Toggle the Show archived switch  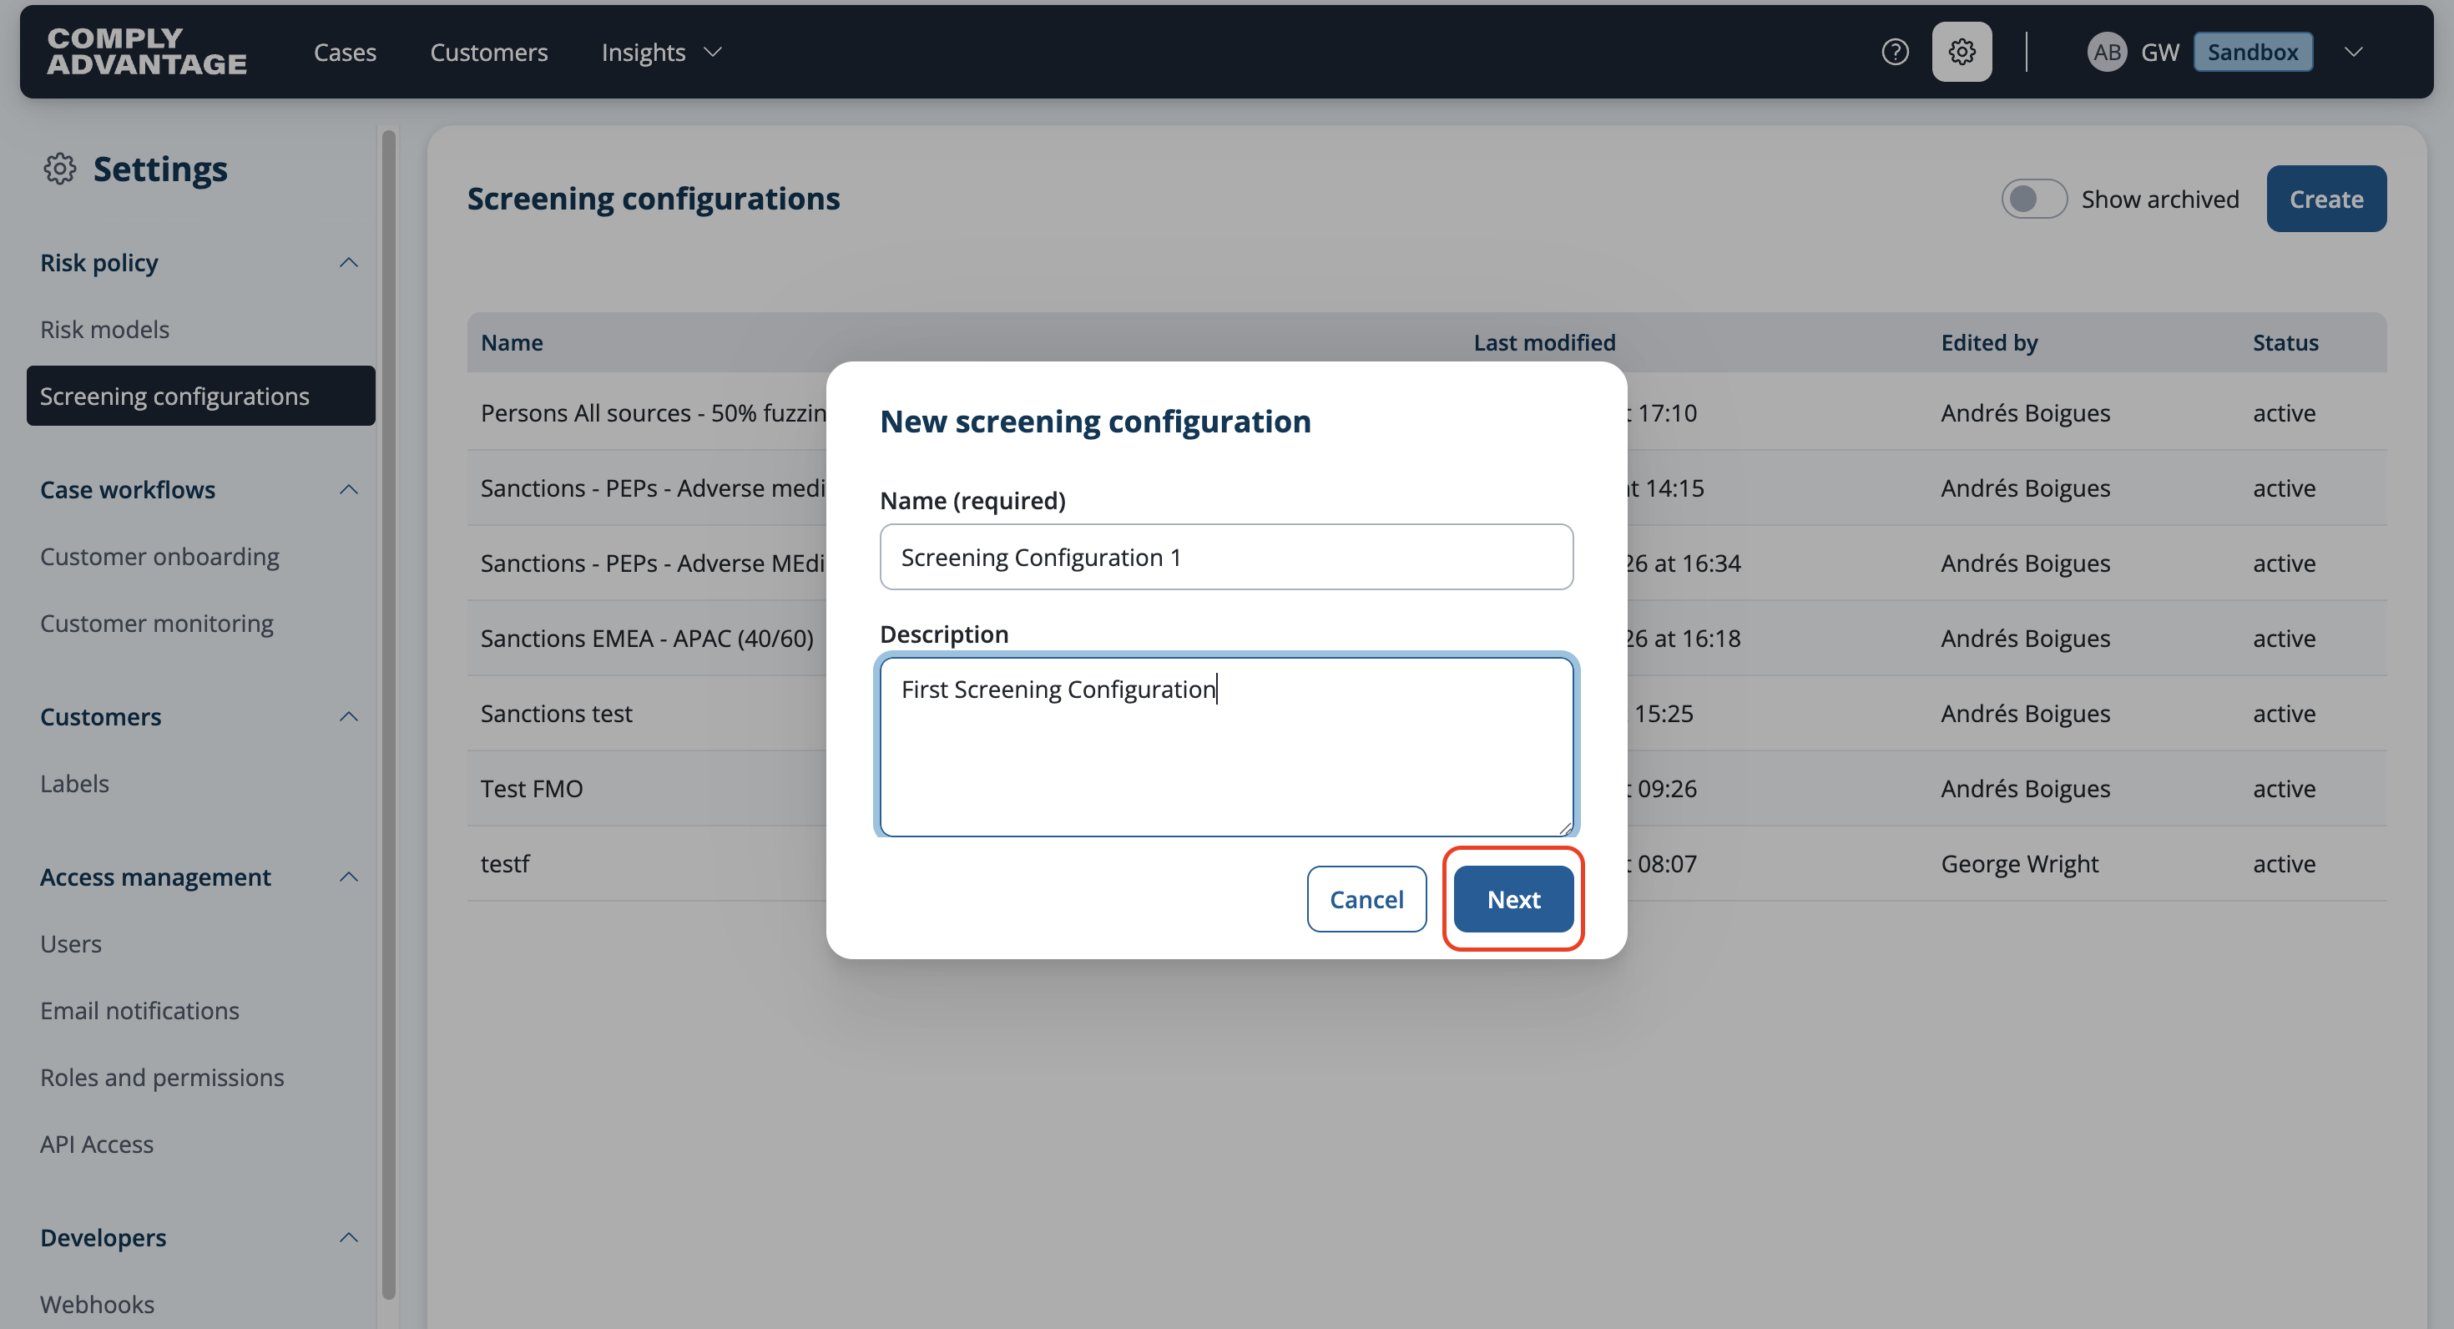[2033, 200]
